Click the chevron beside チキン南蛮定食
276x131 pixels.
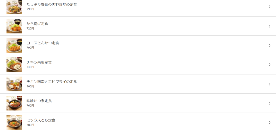(270, 64)
